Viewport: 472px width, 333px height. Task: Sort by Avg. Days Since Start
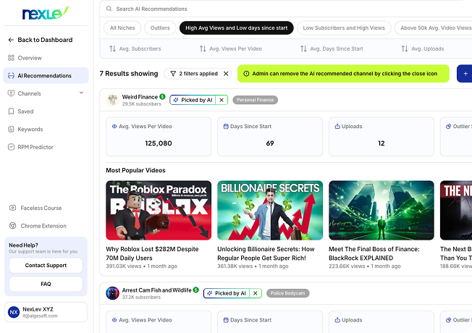pyautogui.click(x=332, y=49)
